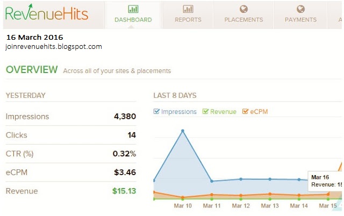Click the Mar 11 eCPM data point
344x216 pixels.
(212, 195)
